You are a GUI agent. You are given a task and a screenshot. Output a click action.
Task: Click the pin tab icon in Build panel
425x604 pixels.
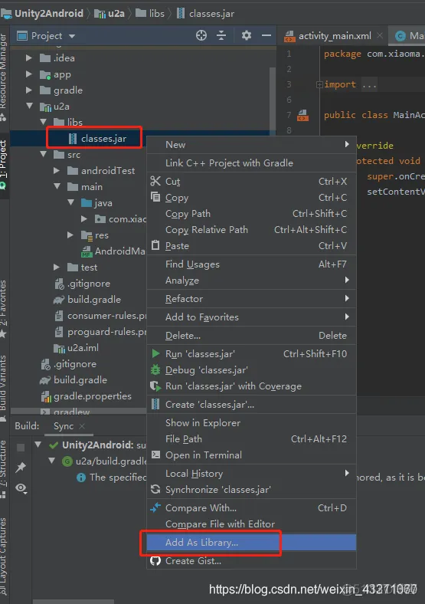pos(21,468)
